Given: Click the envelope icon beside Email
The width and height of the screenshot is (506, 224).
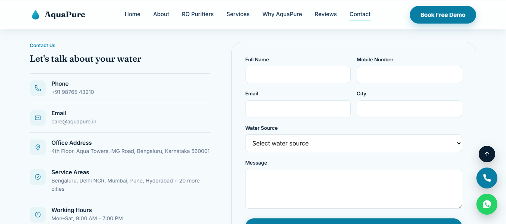Looking at the screenshot, I should point(38,118).
